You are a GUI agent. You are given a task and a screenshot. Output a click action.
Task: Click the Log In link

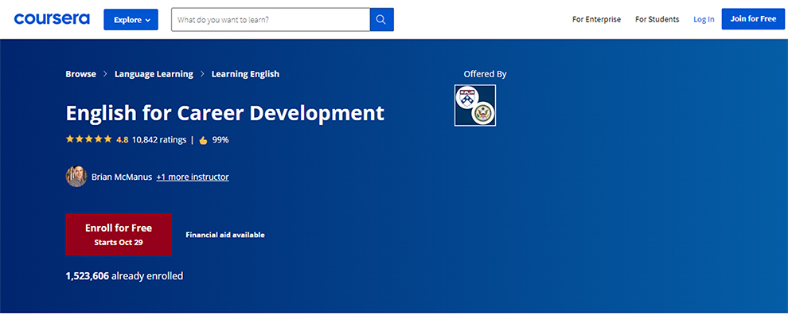(x=704, y=20)
